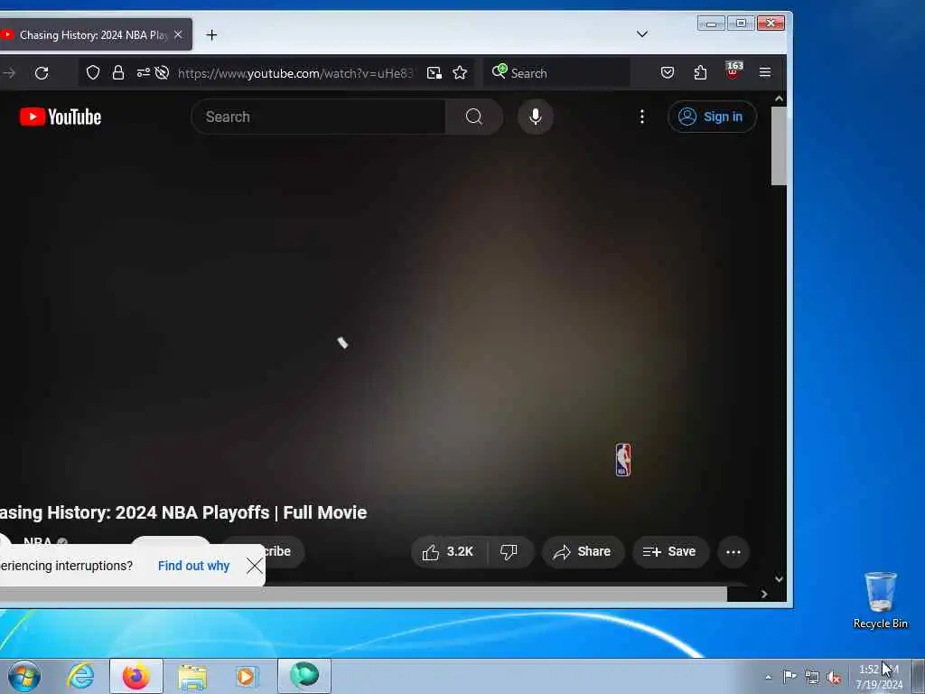Open more actions ellipsis under video

(x=733, y=552)
